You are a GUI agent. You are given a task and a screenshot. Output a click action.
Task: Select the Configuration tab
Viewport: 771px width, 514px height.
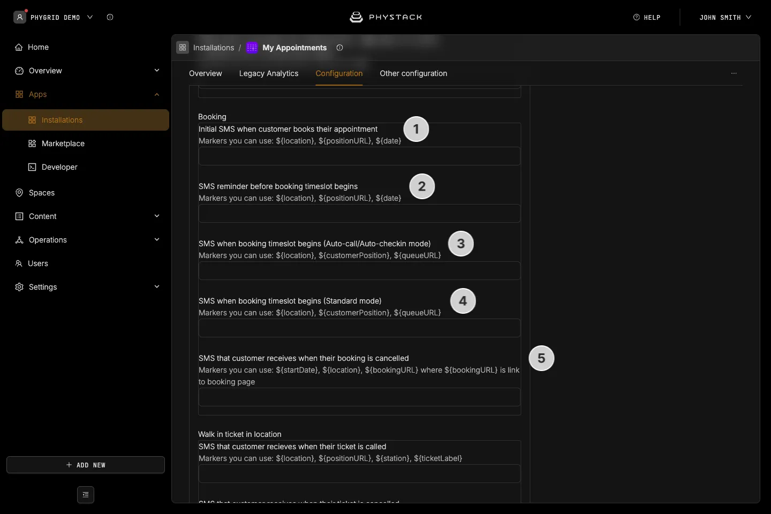point(339,73)
